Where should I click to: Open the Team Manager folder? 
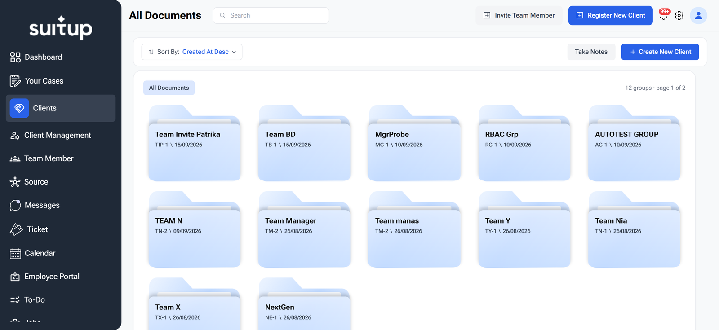(x=304, y=229)
